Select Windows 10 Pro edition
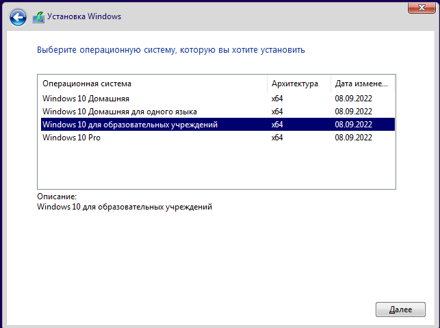Viewport: 440px width, 328px height. pos(218,138)
